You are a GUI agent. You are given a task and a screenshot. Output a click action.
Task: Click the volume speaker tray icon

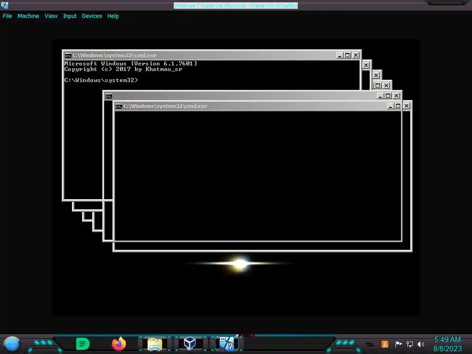[421, 344]
